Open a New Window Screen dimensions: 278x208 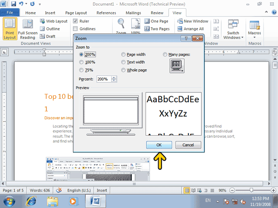[193, 21]
